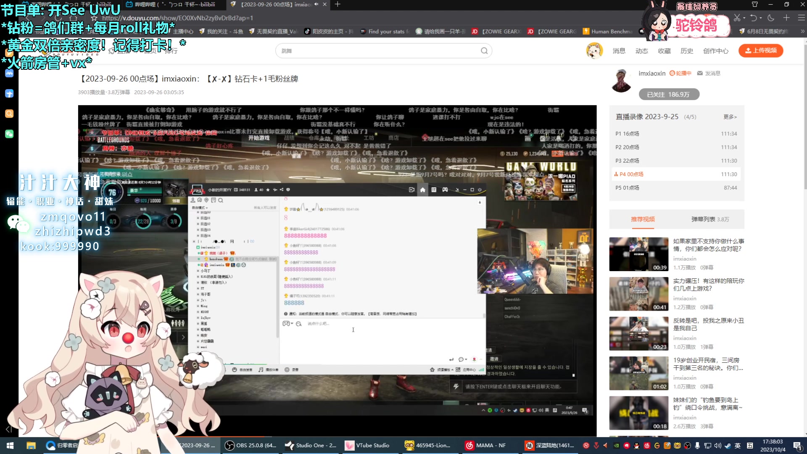Click 发消息 next to imxiaoxin
This screenshot has width=807, height=454.
[709, 73]
